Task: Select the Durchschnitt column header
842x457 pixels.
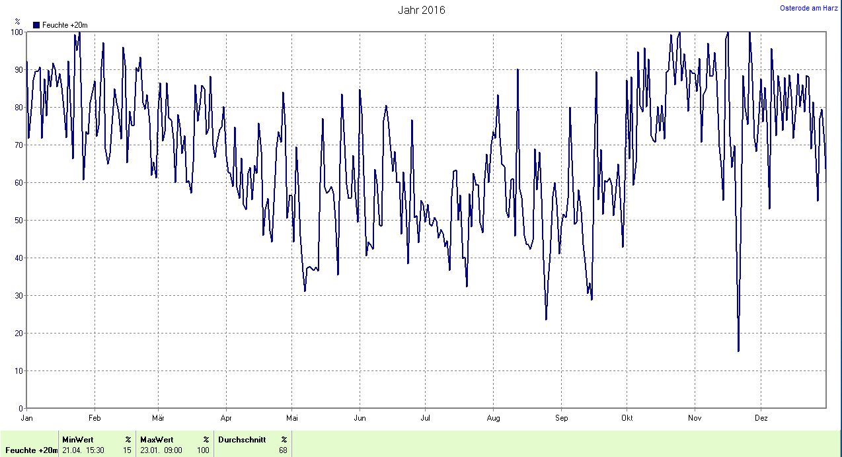Action: [242, 439]
